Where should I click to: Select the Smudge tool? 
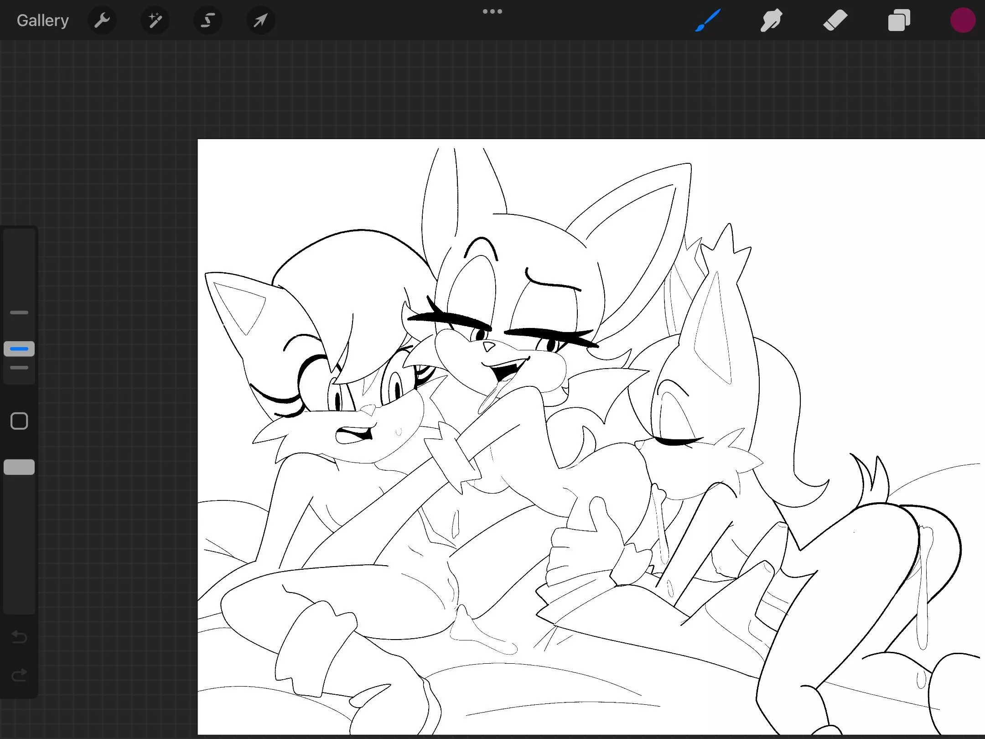pos(772,20)
